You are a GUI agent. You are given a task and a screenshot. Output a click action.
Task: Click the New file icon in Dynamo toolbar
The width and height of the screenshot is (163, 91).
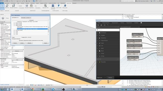[x=98, y=25]
